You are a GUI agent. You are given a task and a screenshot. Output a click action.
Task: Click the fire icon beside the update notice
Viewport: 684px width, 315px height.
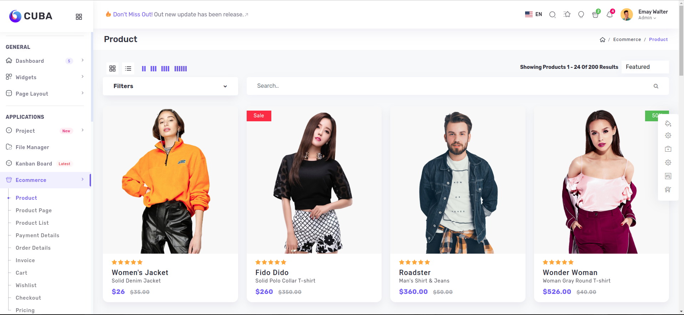tap(108, 14)
